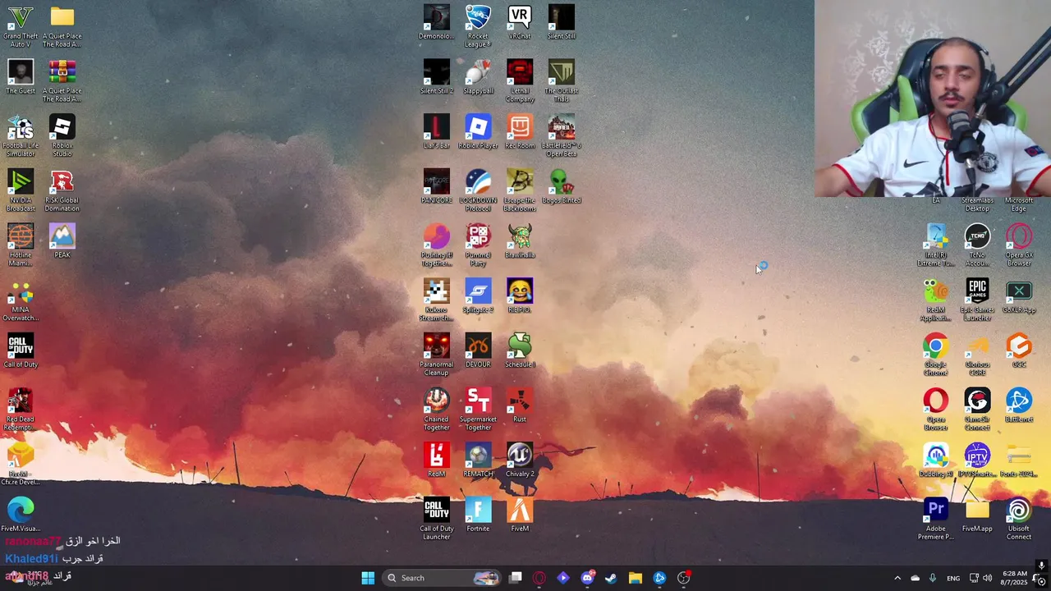Open the Slappyball shortcut

478,77
